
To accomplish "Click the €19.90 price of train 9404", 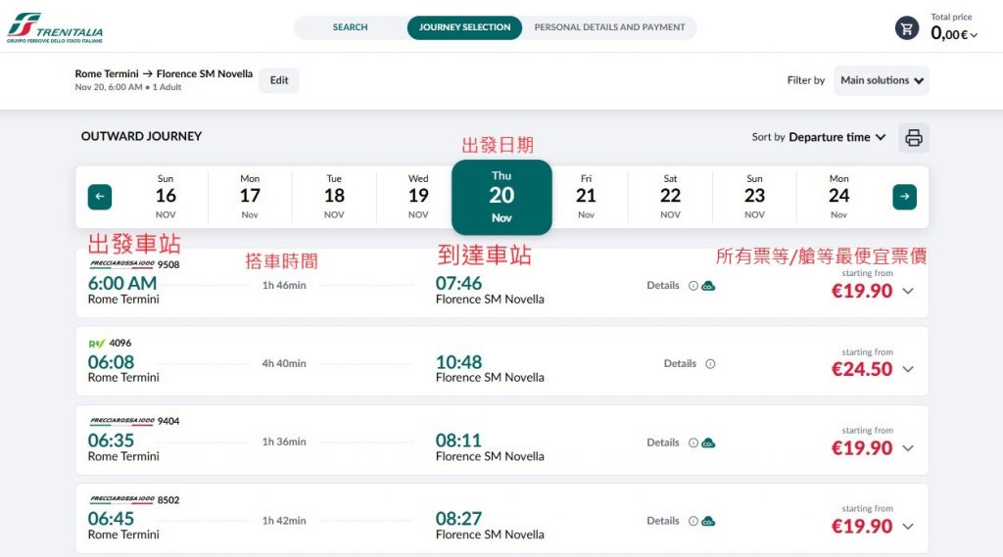I will coord(862,448).
